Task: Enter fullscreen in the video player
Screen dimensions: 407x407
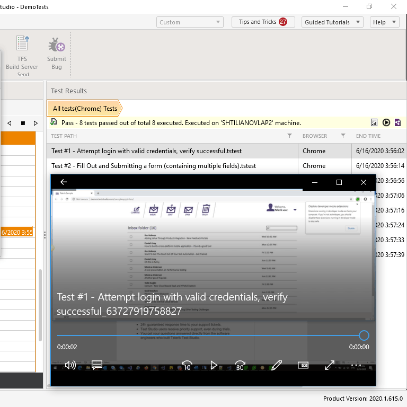Action: coord(330,366)
